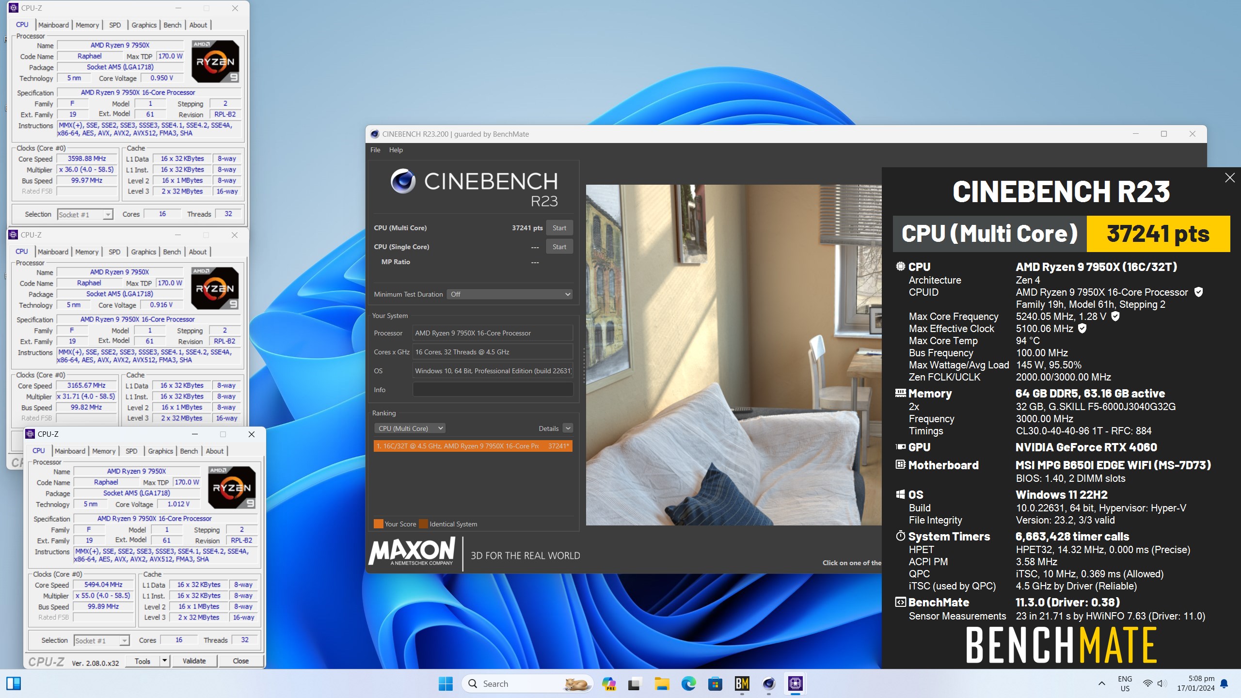
Task: Show hidden system tray icons
Action: (x=1102, y=683)
